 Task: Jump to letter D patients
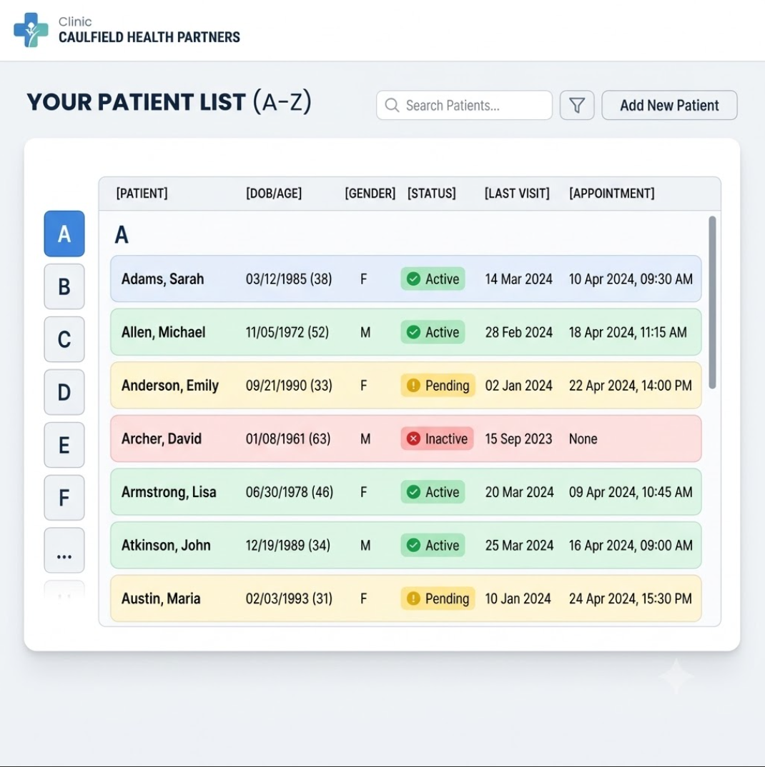[64, 392]
